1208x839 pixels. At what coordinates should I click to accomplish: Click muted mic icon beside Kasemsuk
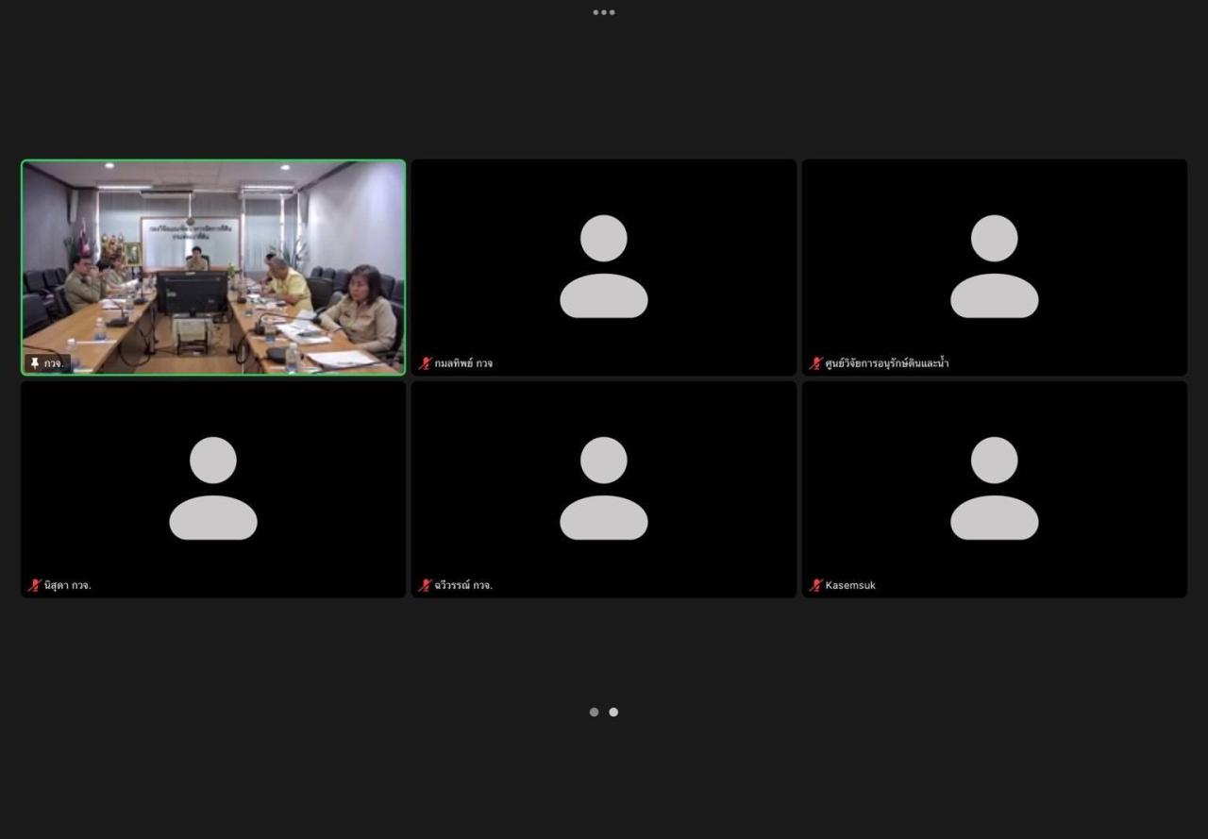[816, 585]
